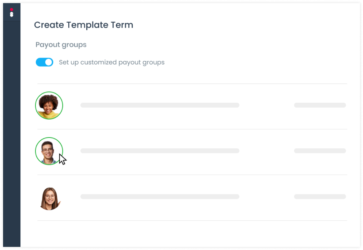
Task: Choose the avatar of the man wearing glasses
Action: pos(49,151)
